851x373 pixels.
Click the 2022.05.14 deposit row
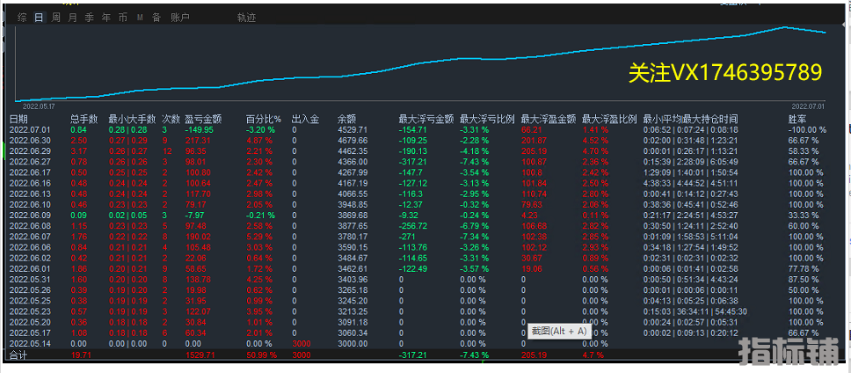click(32, 343)
